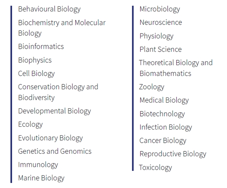Open the Cell Biology topic
Image resolution: width=227 pixels, height=188 pixels.
pyautogui.click(x=36, y=74)
